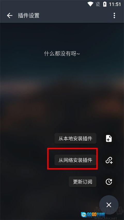Choose 更新订阅 option label
The width and height of the screenshot is (124, 220).
pos(83,182)
